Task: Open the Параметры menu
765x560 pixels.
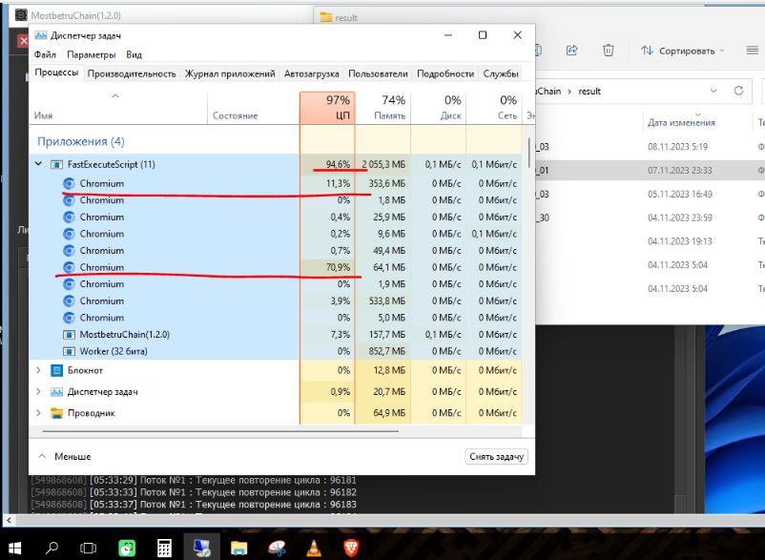Action: [91, 55]
